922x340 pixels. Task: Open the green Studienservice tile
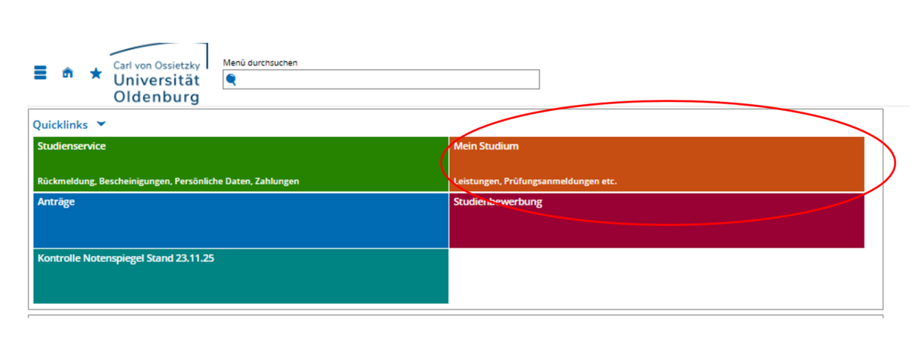tap(241, 164)
